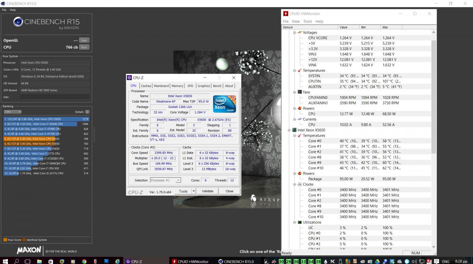The height and width of the screenshot is (264, 473).
Task: Select the i7-3930K ranking entry in Cinebench
Action: coord(47,124)
